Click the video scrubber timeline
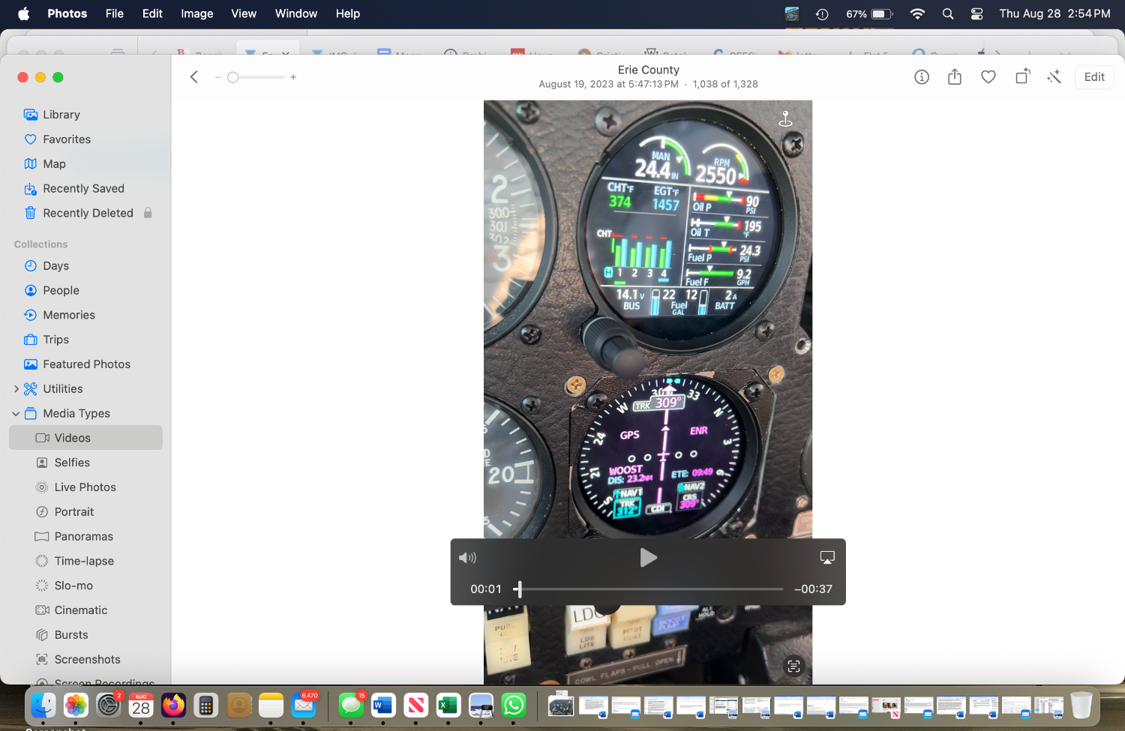The width and height of the screenshot is (1125, 731). coord(649,589)
